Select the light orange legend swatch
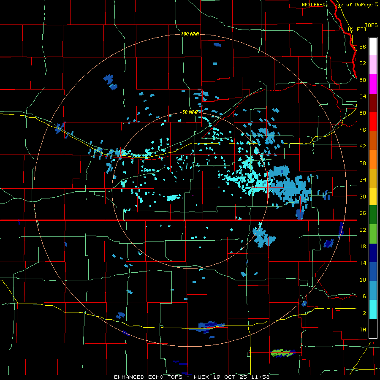380x380 pixels. coord(373,160)
